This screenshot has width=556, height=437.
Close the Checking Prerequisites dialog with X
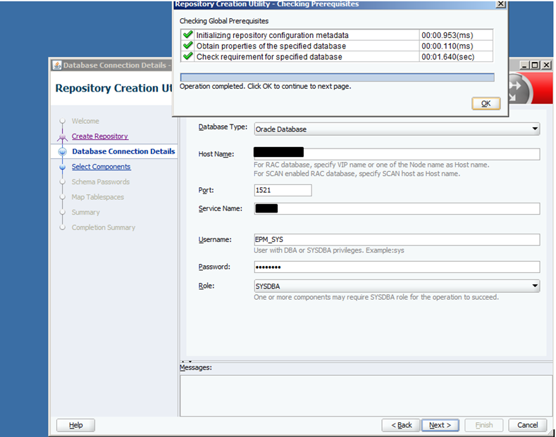pos(500,4)
